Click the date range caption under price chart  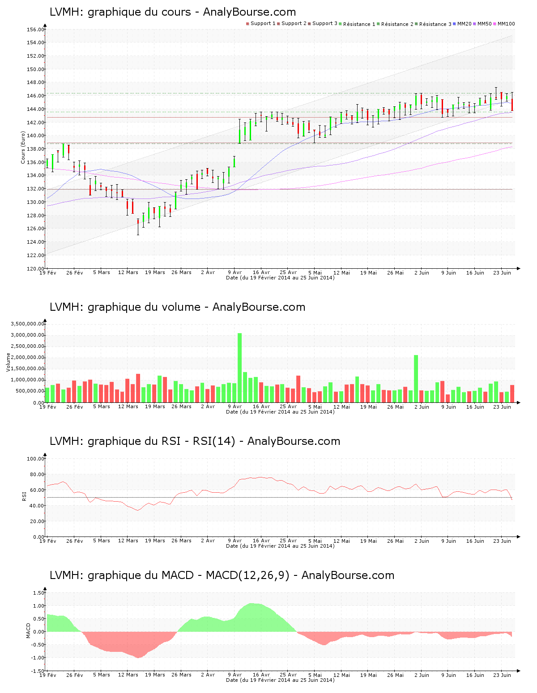click(280, 278)
